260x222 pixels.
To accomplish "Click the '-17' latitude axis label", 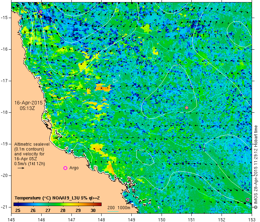I will 4,81.
